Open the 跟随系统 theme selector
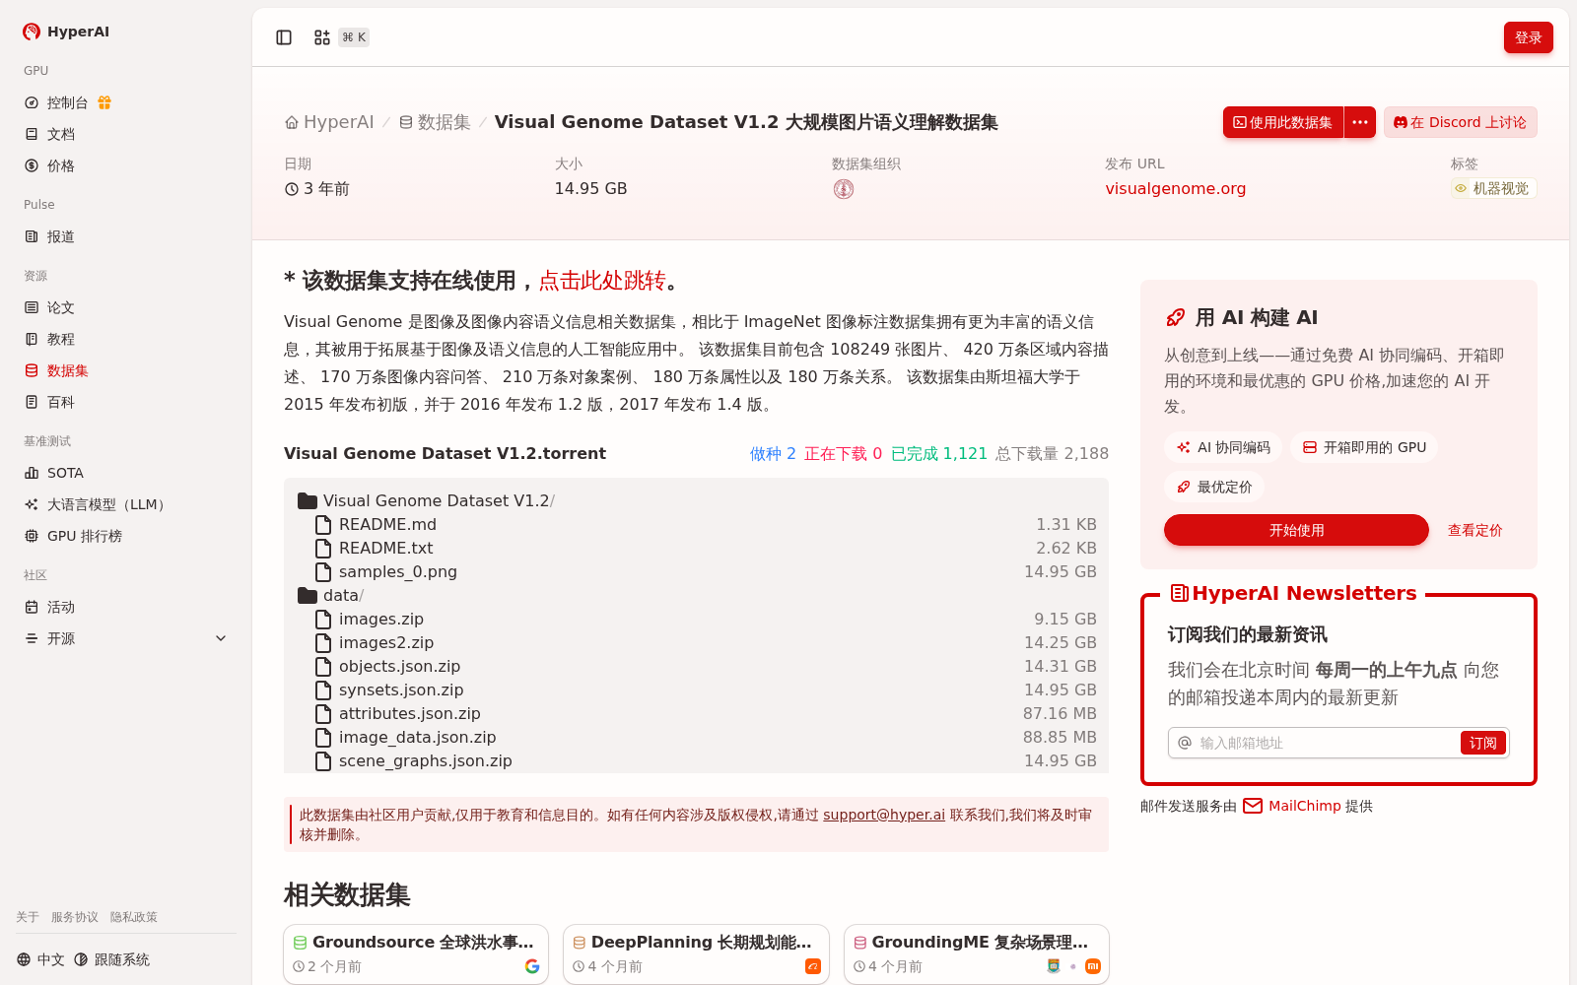Viewport: 1577px width, 985px height. pos(112,959)
